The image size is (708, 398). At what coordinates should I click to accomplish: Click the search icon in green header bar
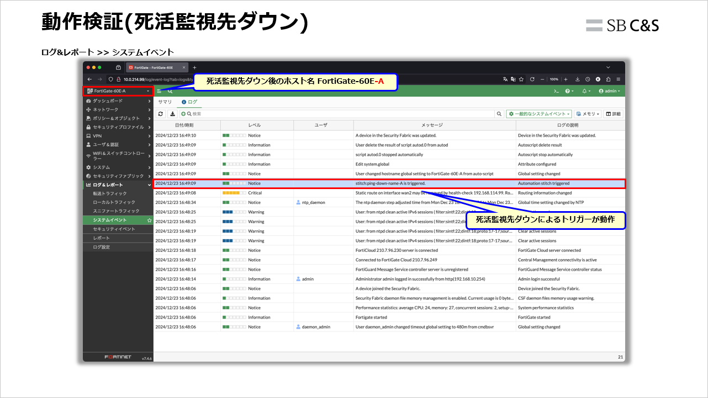tap(170, 91)
